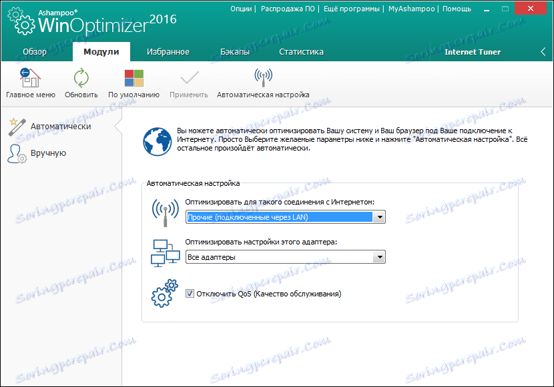
Task: Click the globe icon next to description
Action: tap(158, 141)
